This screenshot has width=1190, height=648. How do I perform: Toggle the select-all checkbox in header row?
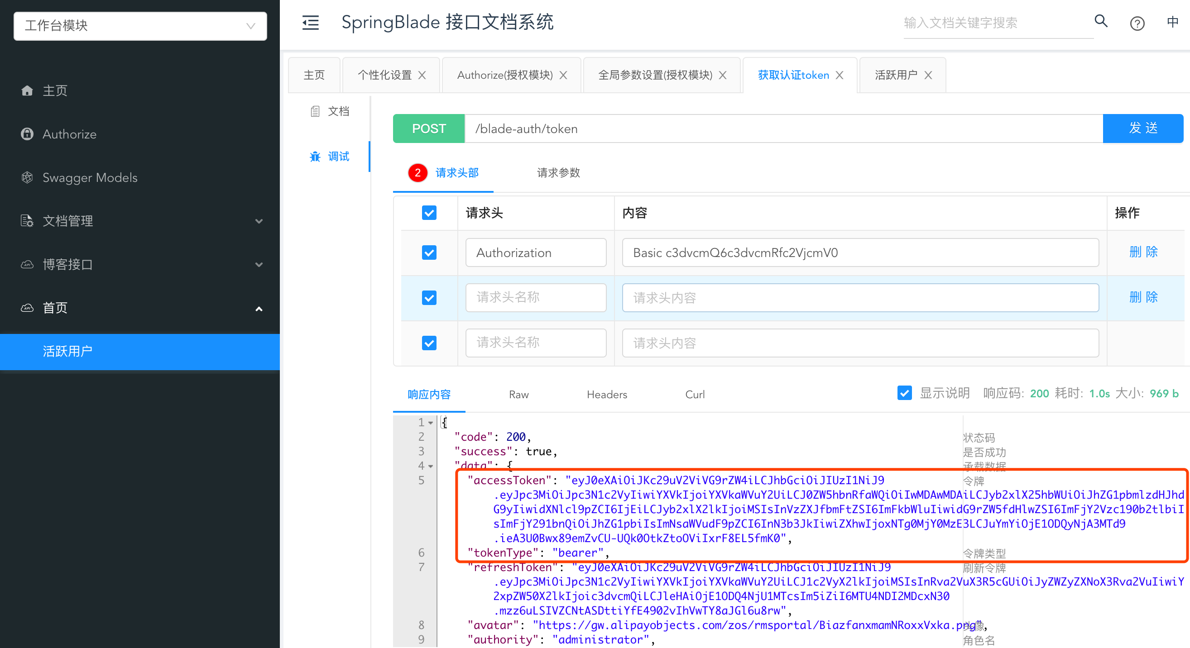429,213
